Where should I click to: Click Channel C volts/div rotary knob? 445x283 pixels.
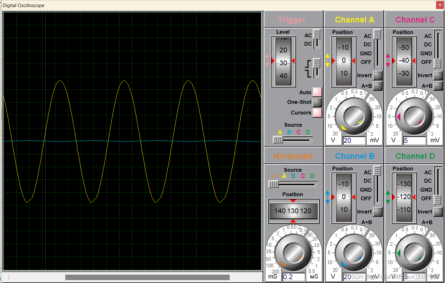(x=414, y=116)
